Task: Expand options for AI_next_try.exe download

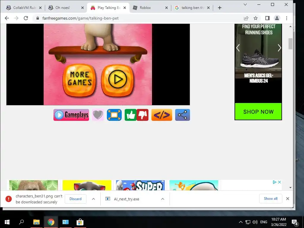Action: [x=163, y=199]
